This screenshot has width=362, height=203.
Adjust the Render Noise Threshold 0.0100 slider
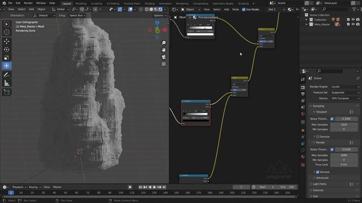346,149
